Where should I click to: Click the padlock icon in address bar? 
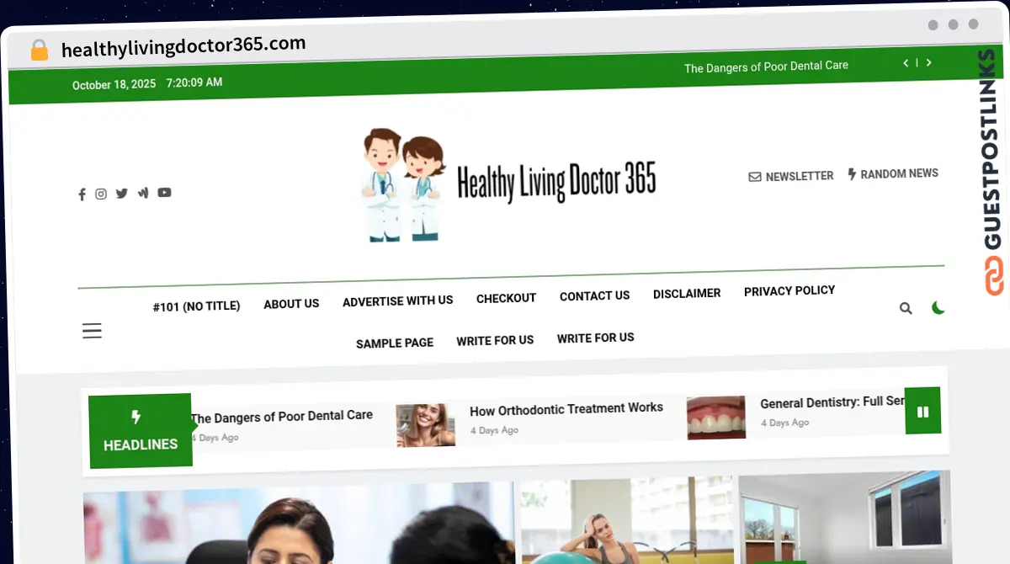click(40, 50)
